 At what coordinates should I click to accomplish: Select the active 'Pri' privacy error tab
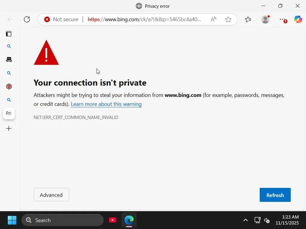[x=9, y=113]
